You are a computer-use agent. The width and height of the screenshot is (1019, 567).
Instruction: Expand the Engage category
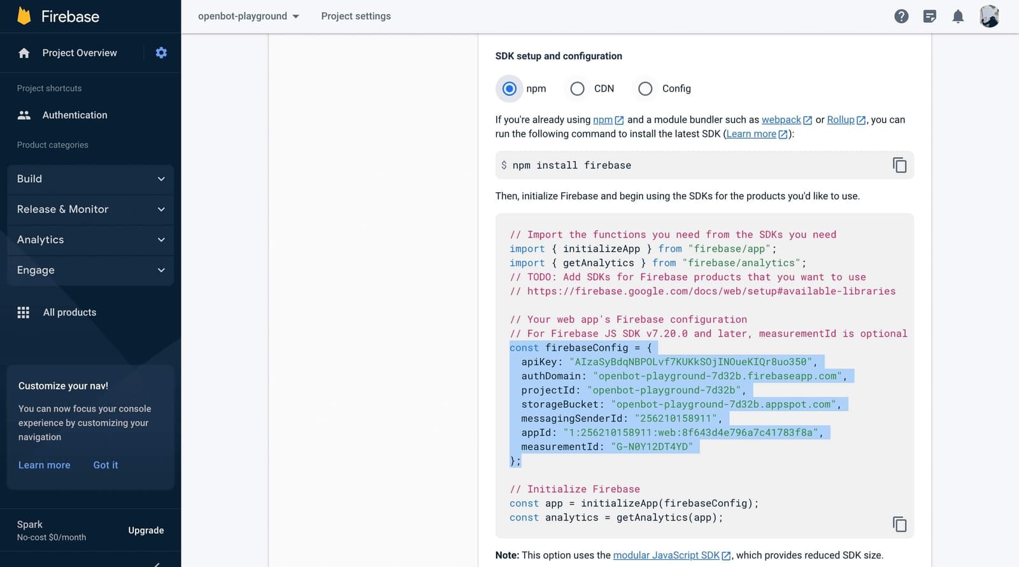tap(90, 270)
